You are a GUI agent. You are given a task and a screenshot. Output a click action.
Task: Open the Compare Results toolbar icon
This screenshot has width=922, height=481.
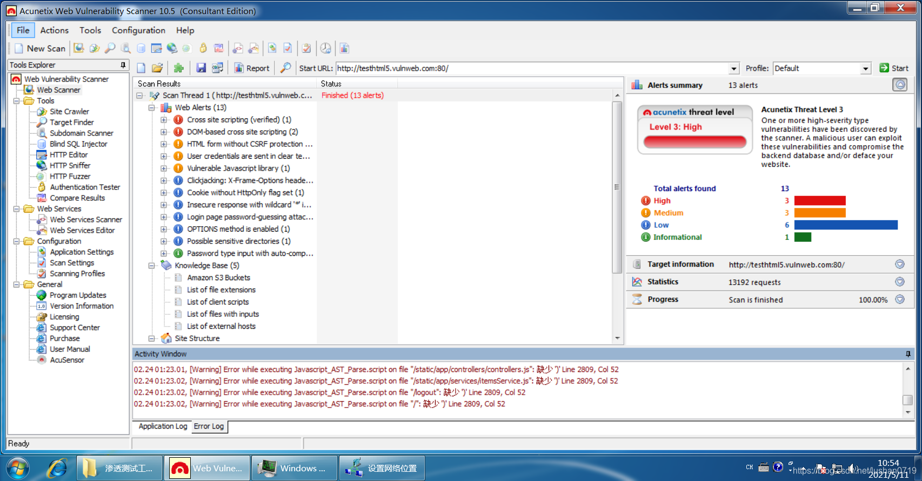tap(219, 49)
